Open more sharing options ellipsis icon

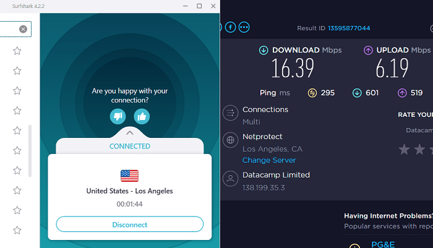[x=244, y=27]
